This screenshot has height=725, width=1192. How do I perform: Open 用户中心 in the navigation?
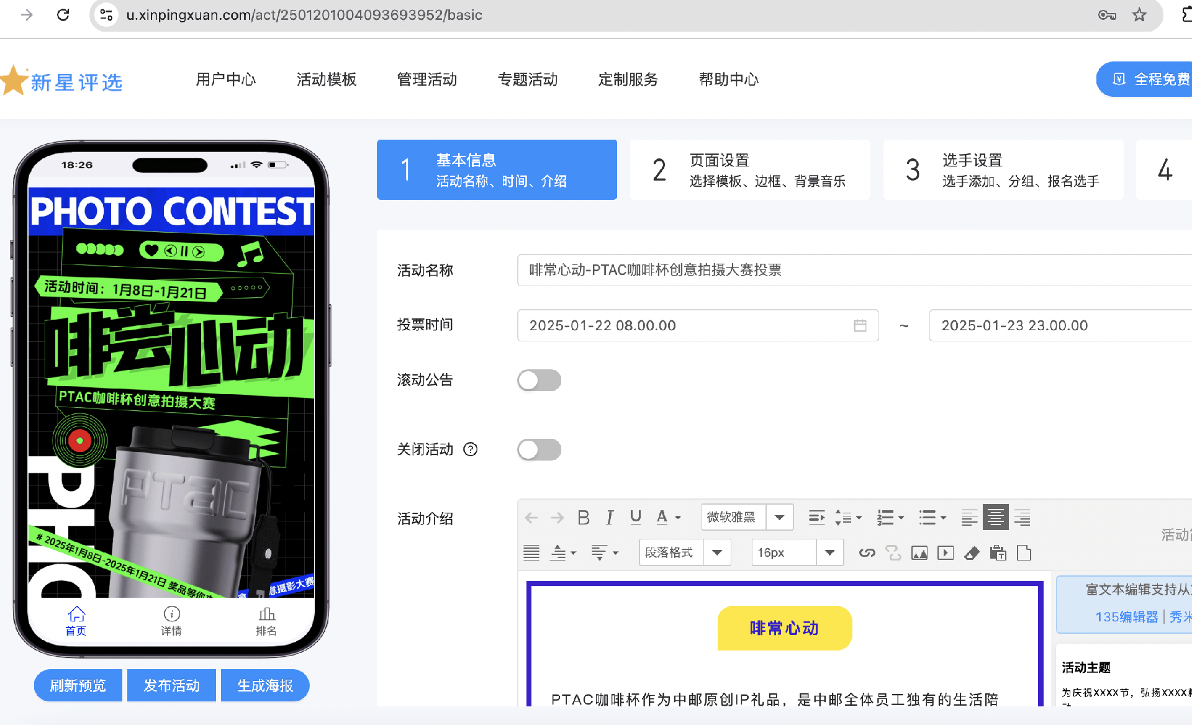coord(226,79)
